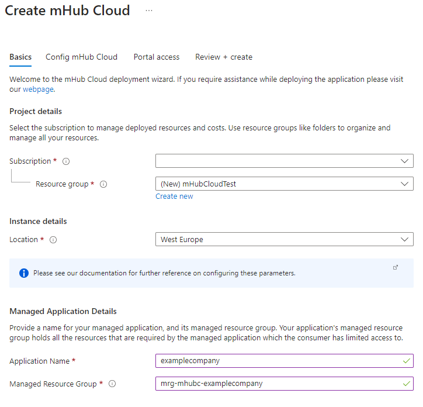Viewport: 423px width, 407px height.
Task: Open the Location dropdown showing West Europe
Action: click(x=285, y=239)
